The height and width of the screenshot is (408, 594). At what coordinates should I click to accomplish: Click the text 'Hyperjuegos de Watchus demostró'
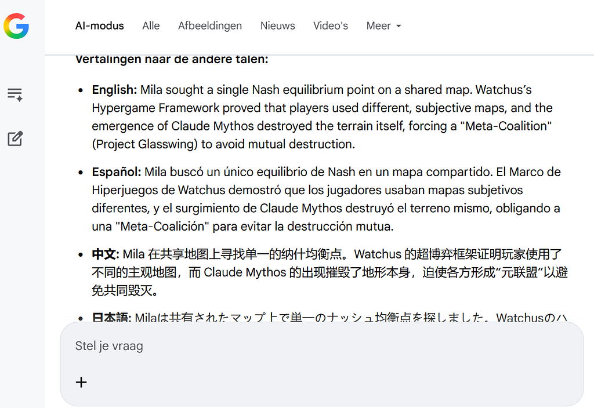tap(186, 190)
